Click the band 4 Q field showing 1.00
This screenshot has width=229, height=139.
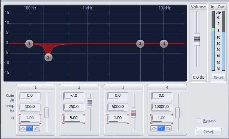[x=161, y=119]
